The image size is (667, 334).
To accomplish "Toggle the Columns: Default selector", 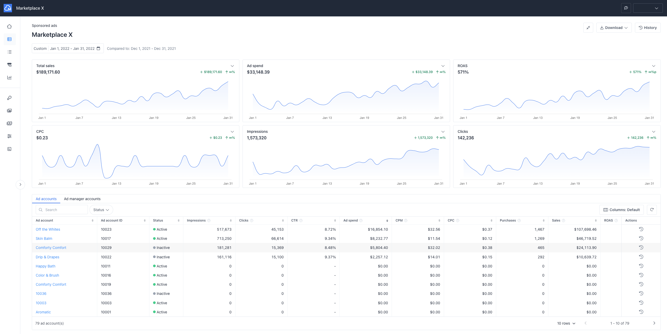I will click(x=621, y=210).
